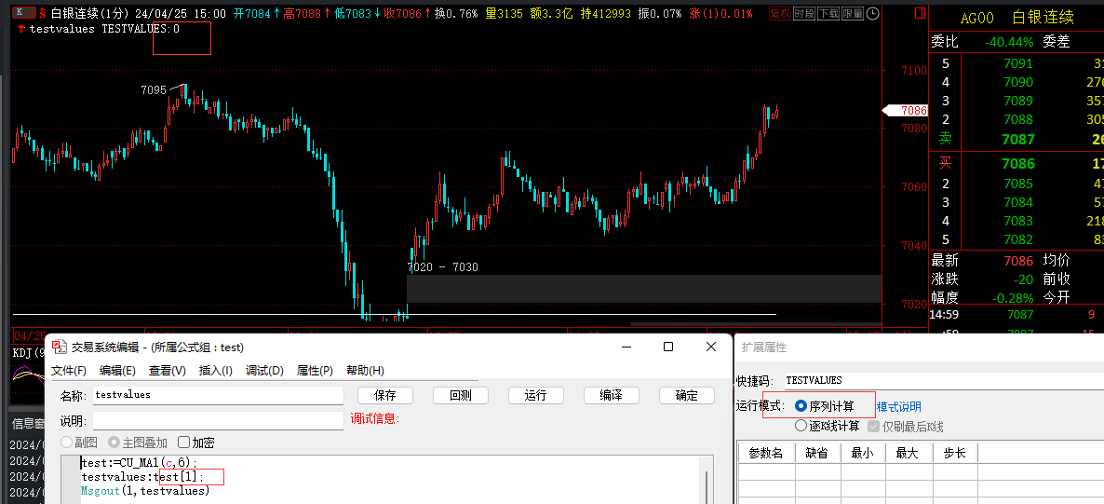Click sell level 4 price 7090
Image resolution: width=1104 pixels, height=504 pixels.
[1017, 82]
